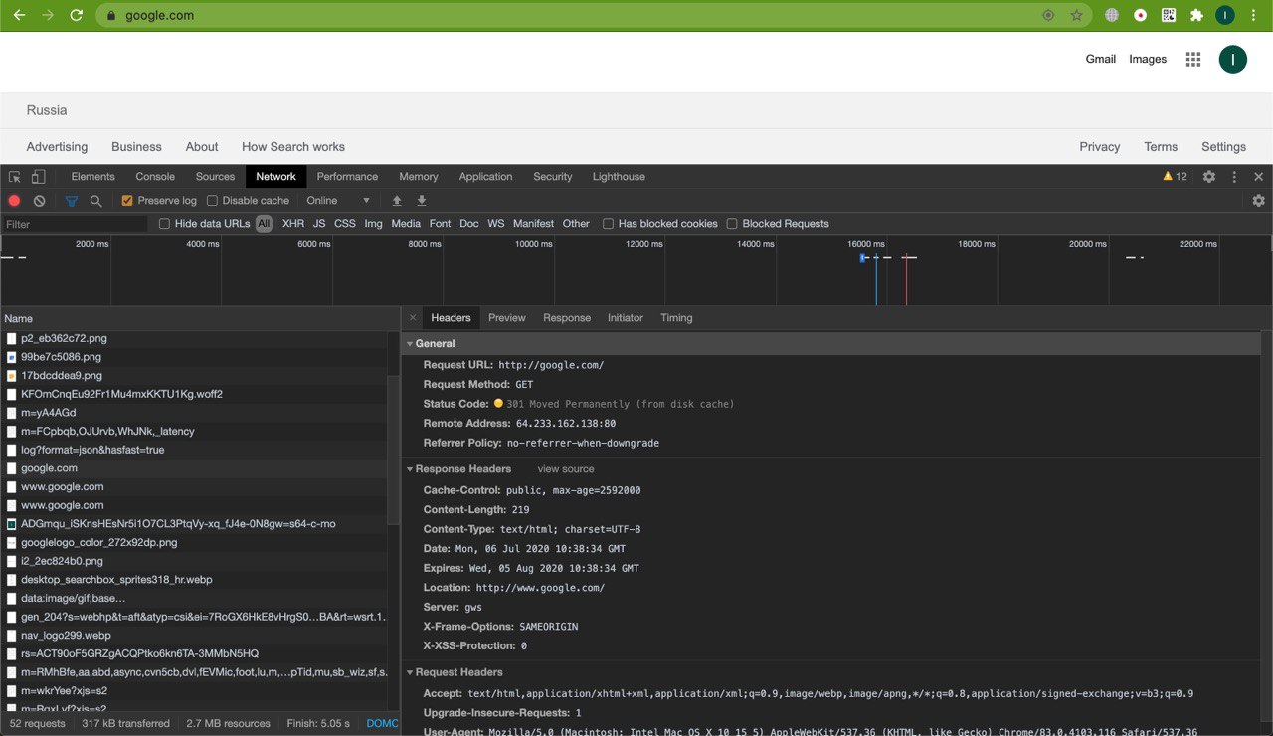This screenshot has width=1273, height=736.
Task: Open the Settings footer link
Action: point(1223,146)
